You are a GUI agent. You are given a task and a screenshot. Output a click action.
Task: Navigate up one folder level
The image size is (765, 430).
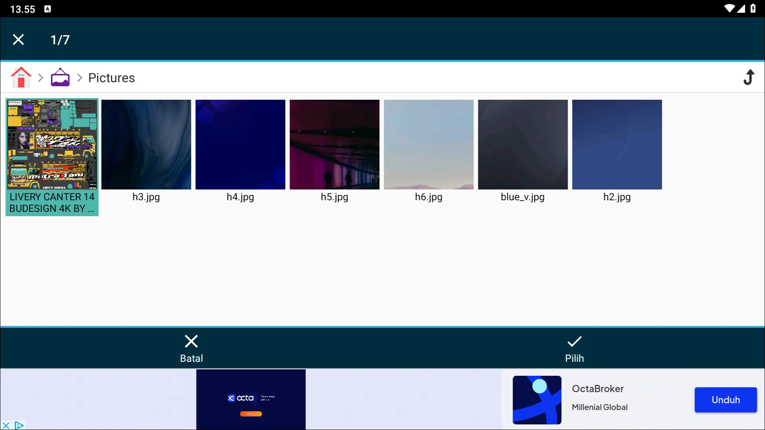coord(749,77)
